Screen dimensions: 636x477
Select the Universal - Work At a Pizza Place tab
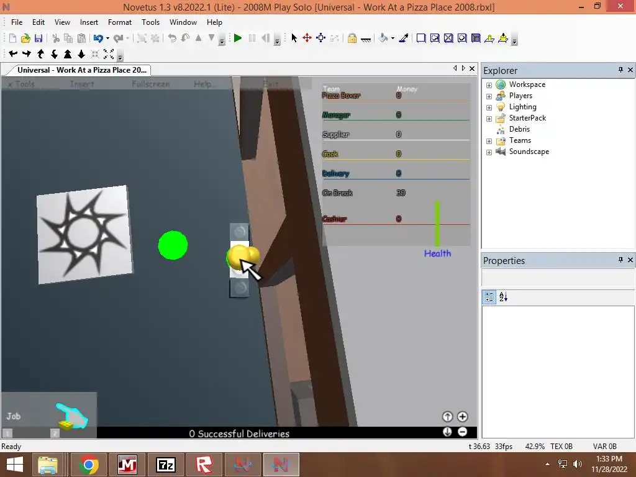(x=81, y=70)
